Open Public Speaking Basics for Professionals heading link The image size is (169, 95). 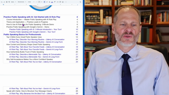click(22, 35)
